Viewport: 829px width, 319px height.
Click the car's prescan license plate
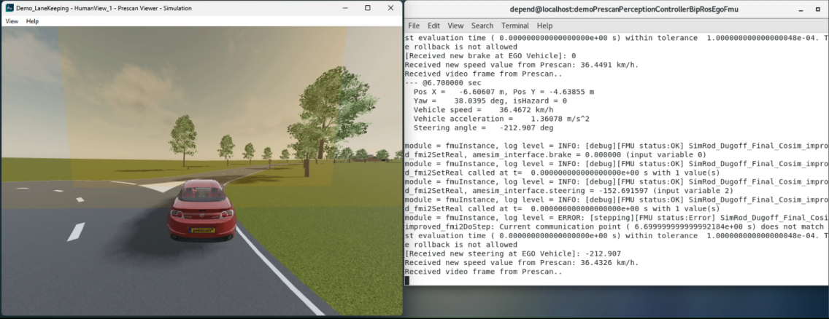(202, 230)
